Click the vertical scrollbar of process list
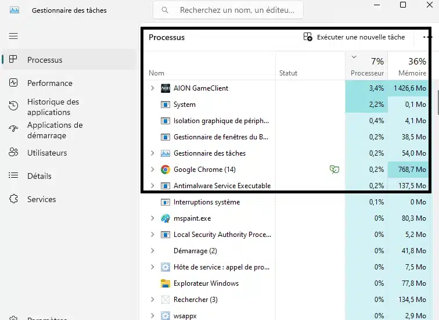This screenshot has height=320, width=439. tap(438, 102)
